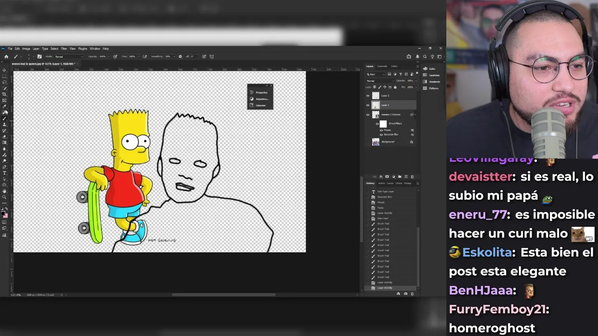Open the Smoothing value dropdown arrow
Screen dimensions: 598x336
[174, 56]
